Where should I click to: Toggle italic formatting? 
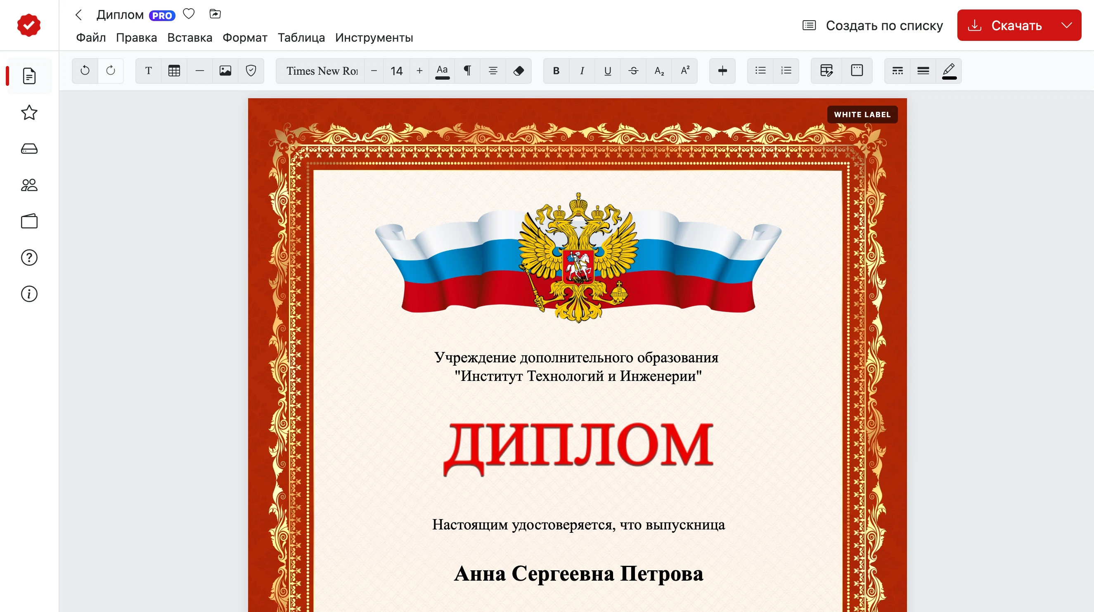pyautogui.click(x=582, y=71)
